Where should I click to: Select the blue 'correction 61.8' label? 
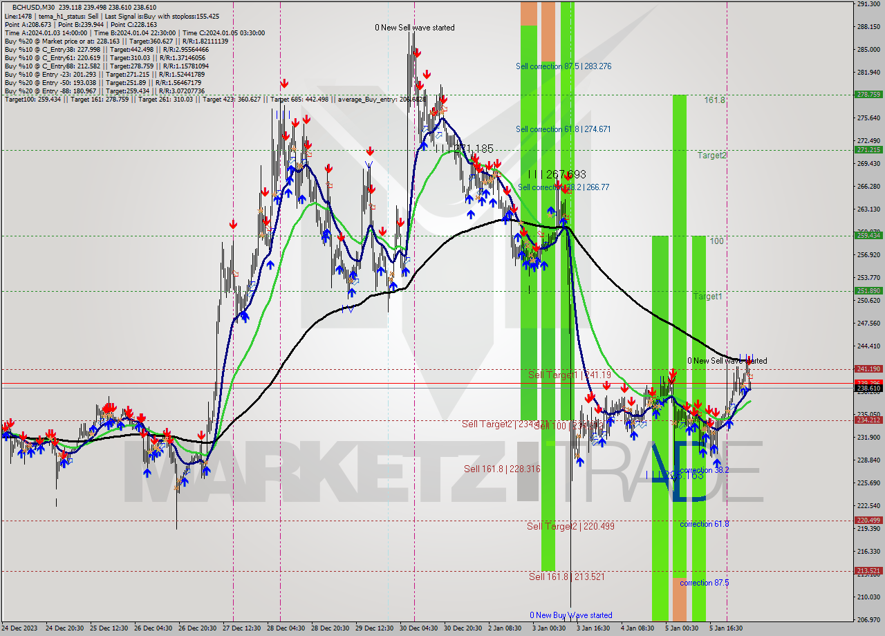[x=704, y=524]
